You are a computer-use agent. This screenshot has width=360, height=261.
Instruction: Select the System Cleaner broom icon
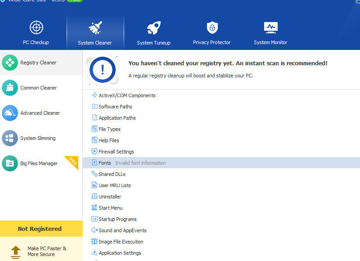coord(95,28)
